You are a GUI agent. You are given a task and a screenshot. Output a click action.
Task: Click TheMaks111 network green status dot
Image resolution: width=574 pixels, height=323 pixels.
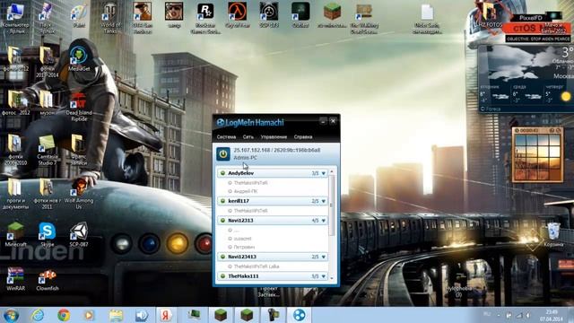tap(222, 275)
